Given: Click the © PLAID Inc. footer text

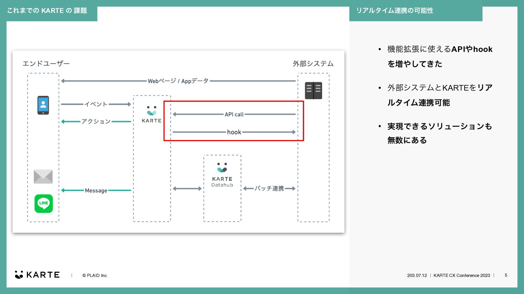Looking at the screenshot, I should pos(95,276).
